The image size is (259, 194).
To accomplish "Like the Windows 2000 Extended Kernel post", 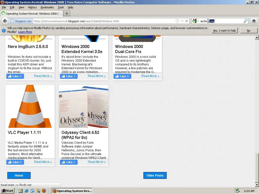I will coord(69,76).
